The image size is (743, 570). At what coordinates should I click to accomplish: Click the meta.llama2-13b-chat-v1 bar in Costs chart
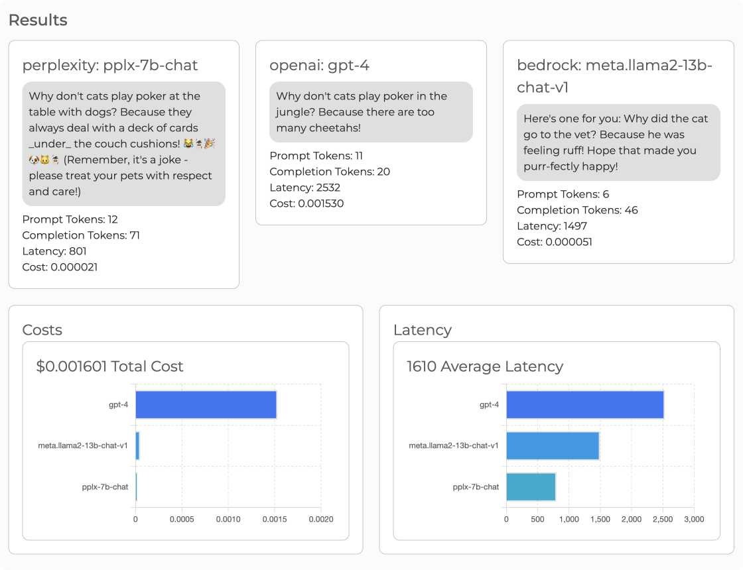click(x=137, y=445)
